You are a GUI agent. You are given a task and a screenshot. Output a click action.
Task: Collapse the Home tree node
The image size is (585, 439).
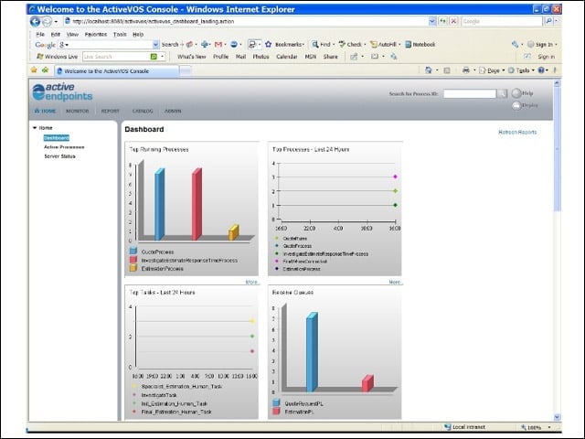click(x=35, y=128)
